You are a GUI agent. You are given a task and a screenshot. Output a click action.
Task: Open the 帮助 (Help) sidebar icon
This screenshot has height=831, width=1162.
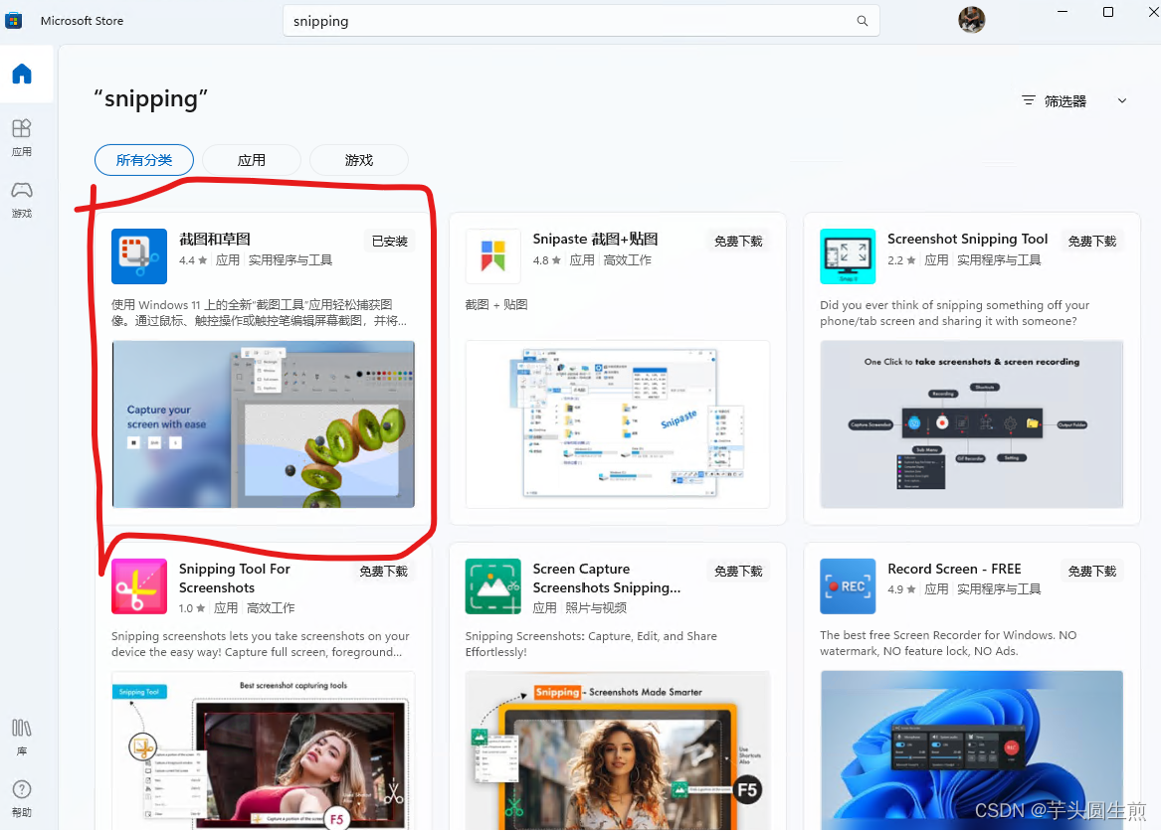coord(22,798)
